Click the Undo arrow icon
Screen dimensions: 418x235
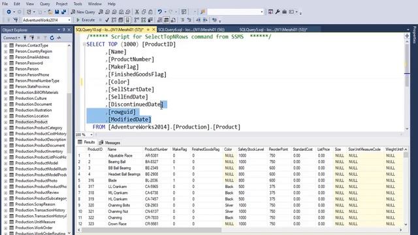tap(159, 12)
